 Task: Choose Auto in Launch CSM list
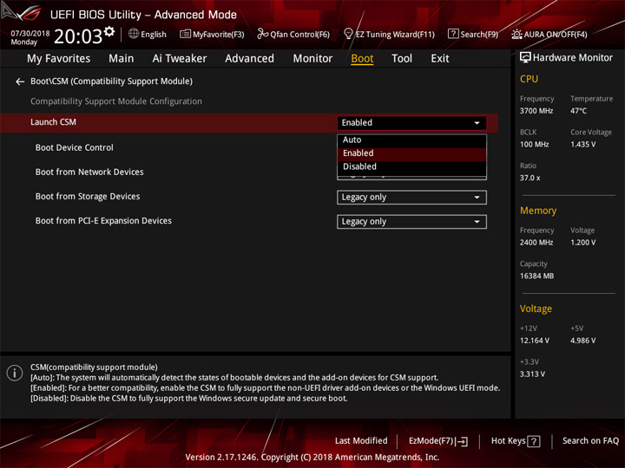pyautogui.click(x=411, y=140)
